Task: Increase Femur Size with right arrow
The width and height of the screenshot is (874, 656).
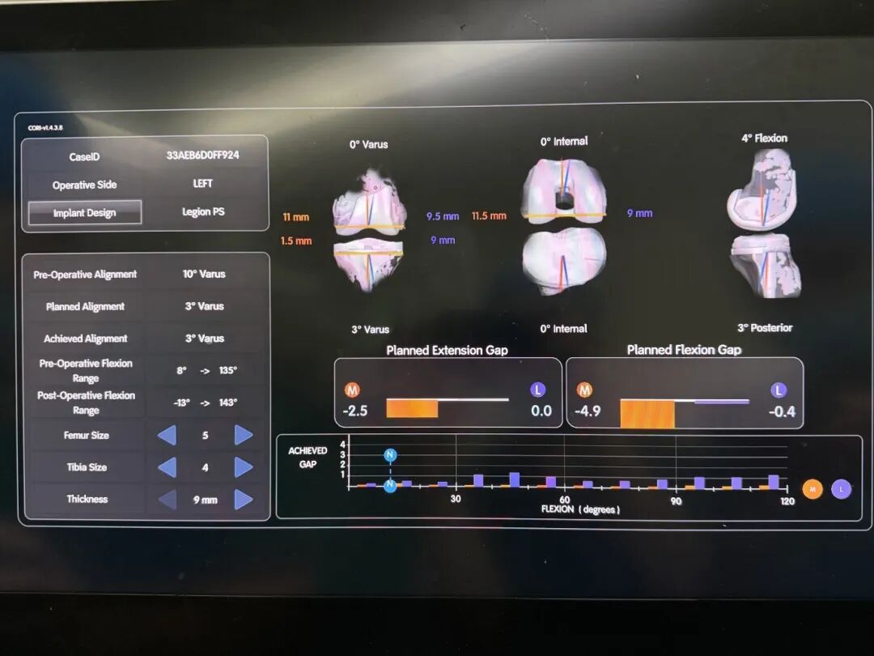Action: [x=243, y=435]
